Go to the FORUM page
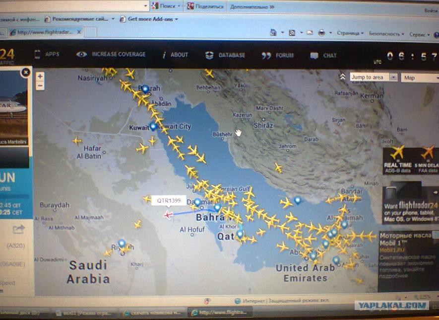This screenshot has height=320, width=439. (277, 56)
